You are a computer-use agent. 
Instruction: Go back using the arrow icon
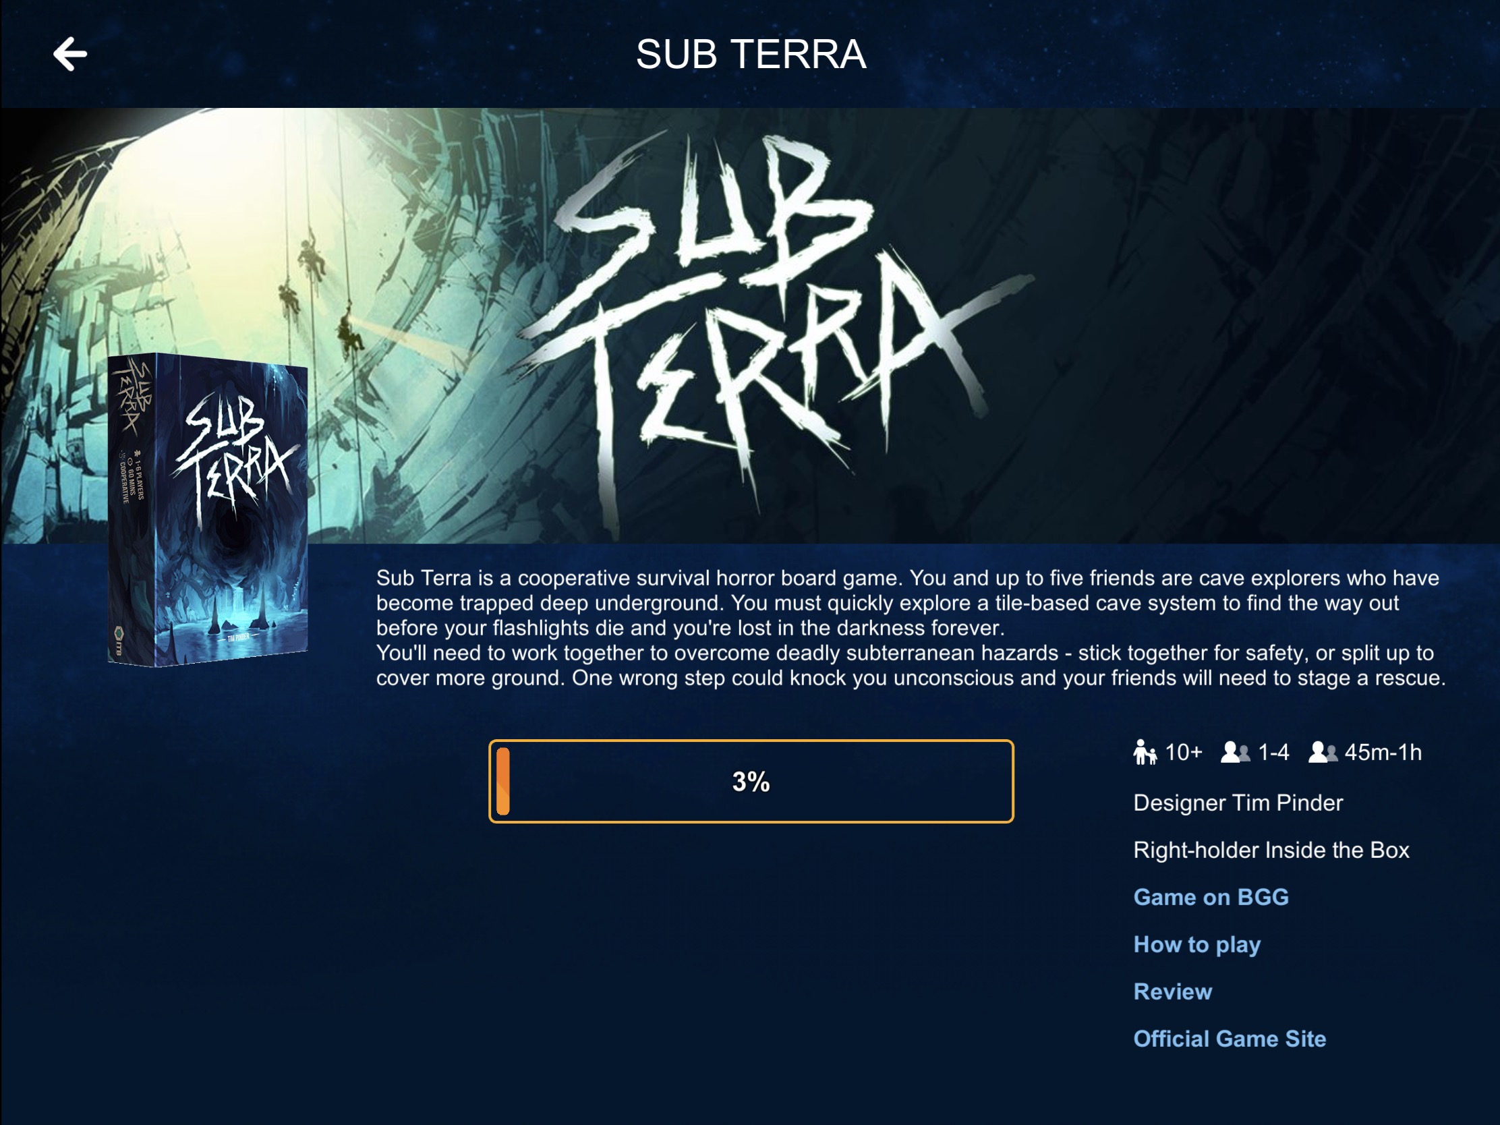click(x=70, y=54)
